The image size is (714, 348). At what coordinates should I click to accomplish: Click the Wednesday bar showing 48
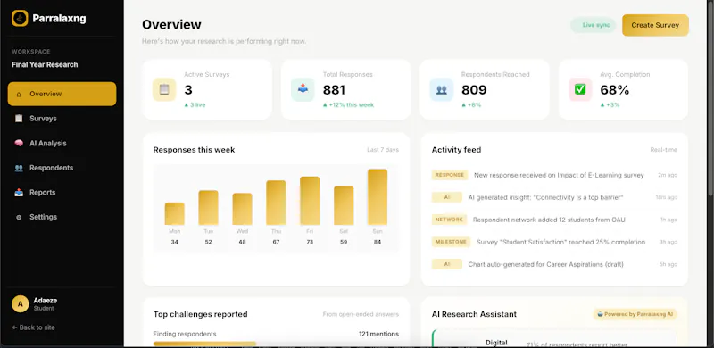242,209
